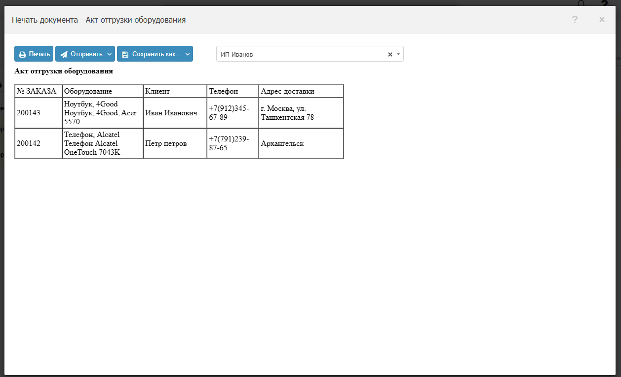Click the Архангельск delivery address cell
Image resolution: width=621 pixels, height=377 pixels.
coord(282,143)
